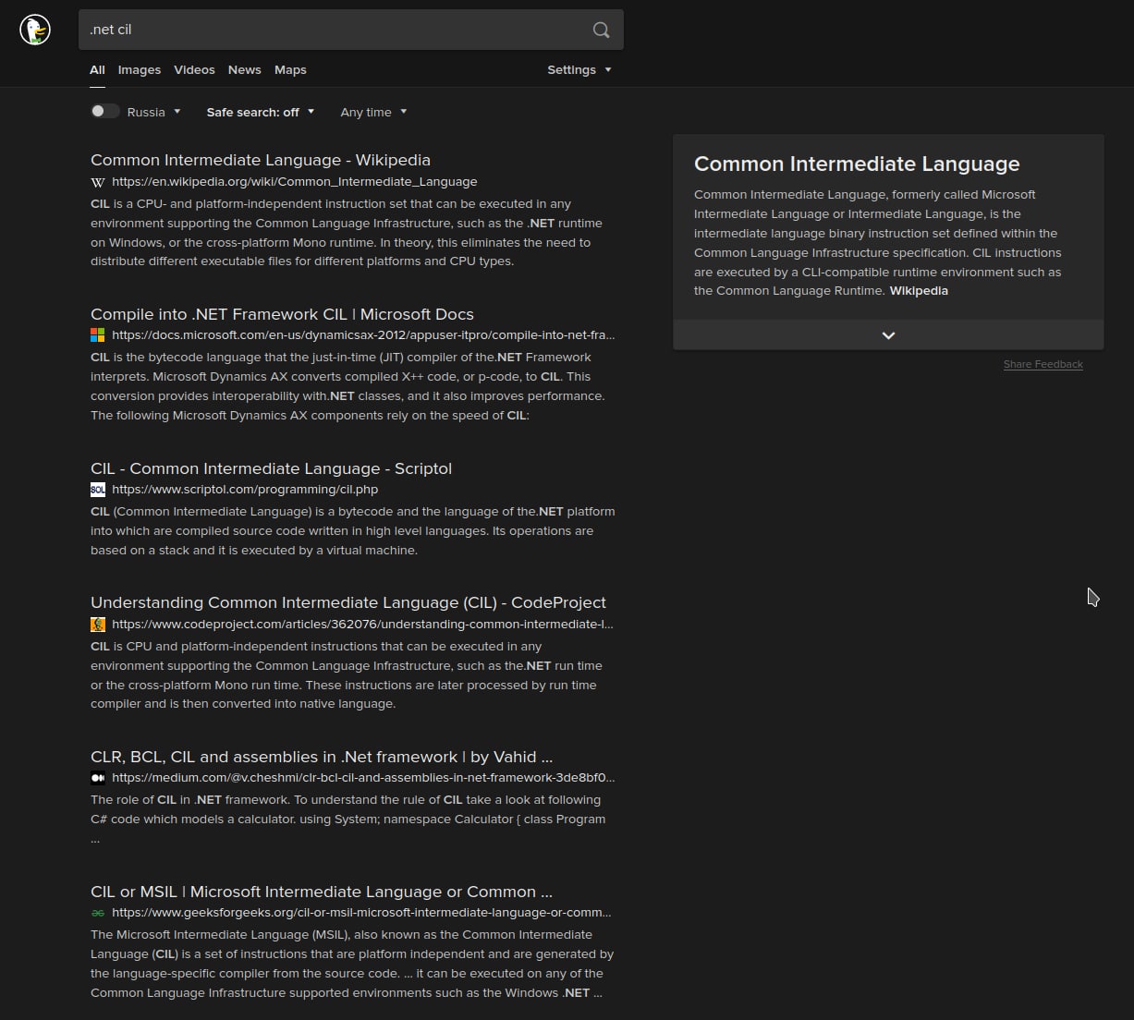Switch to the Videos tab
The width and height of the screenshot is (1134, 1020).
pos(194,70)
